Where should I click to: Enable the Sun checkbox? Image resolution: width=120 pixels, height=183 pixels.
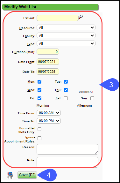coord(92,98)
